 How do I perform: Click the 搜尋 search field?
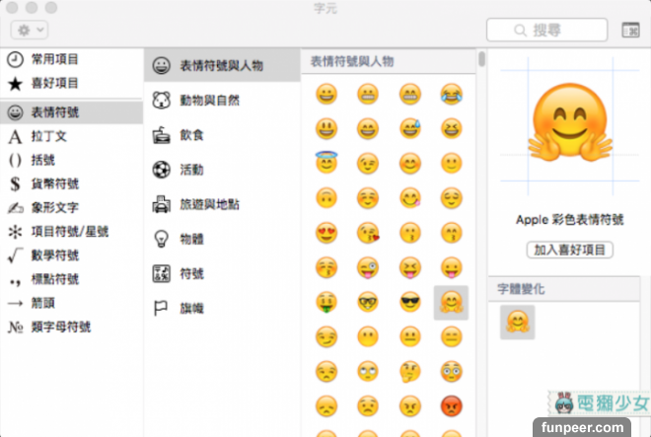[545, 31]
